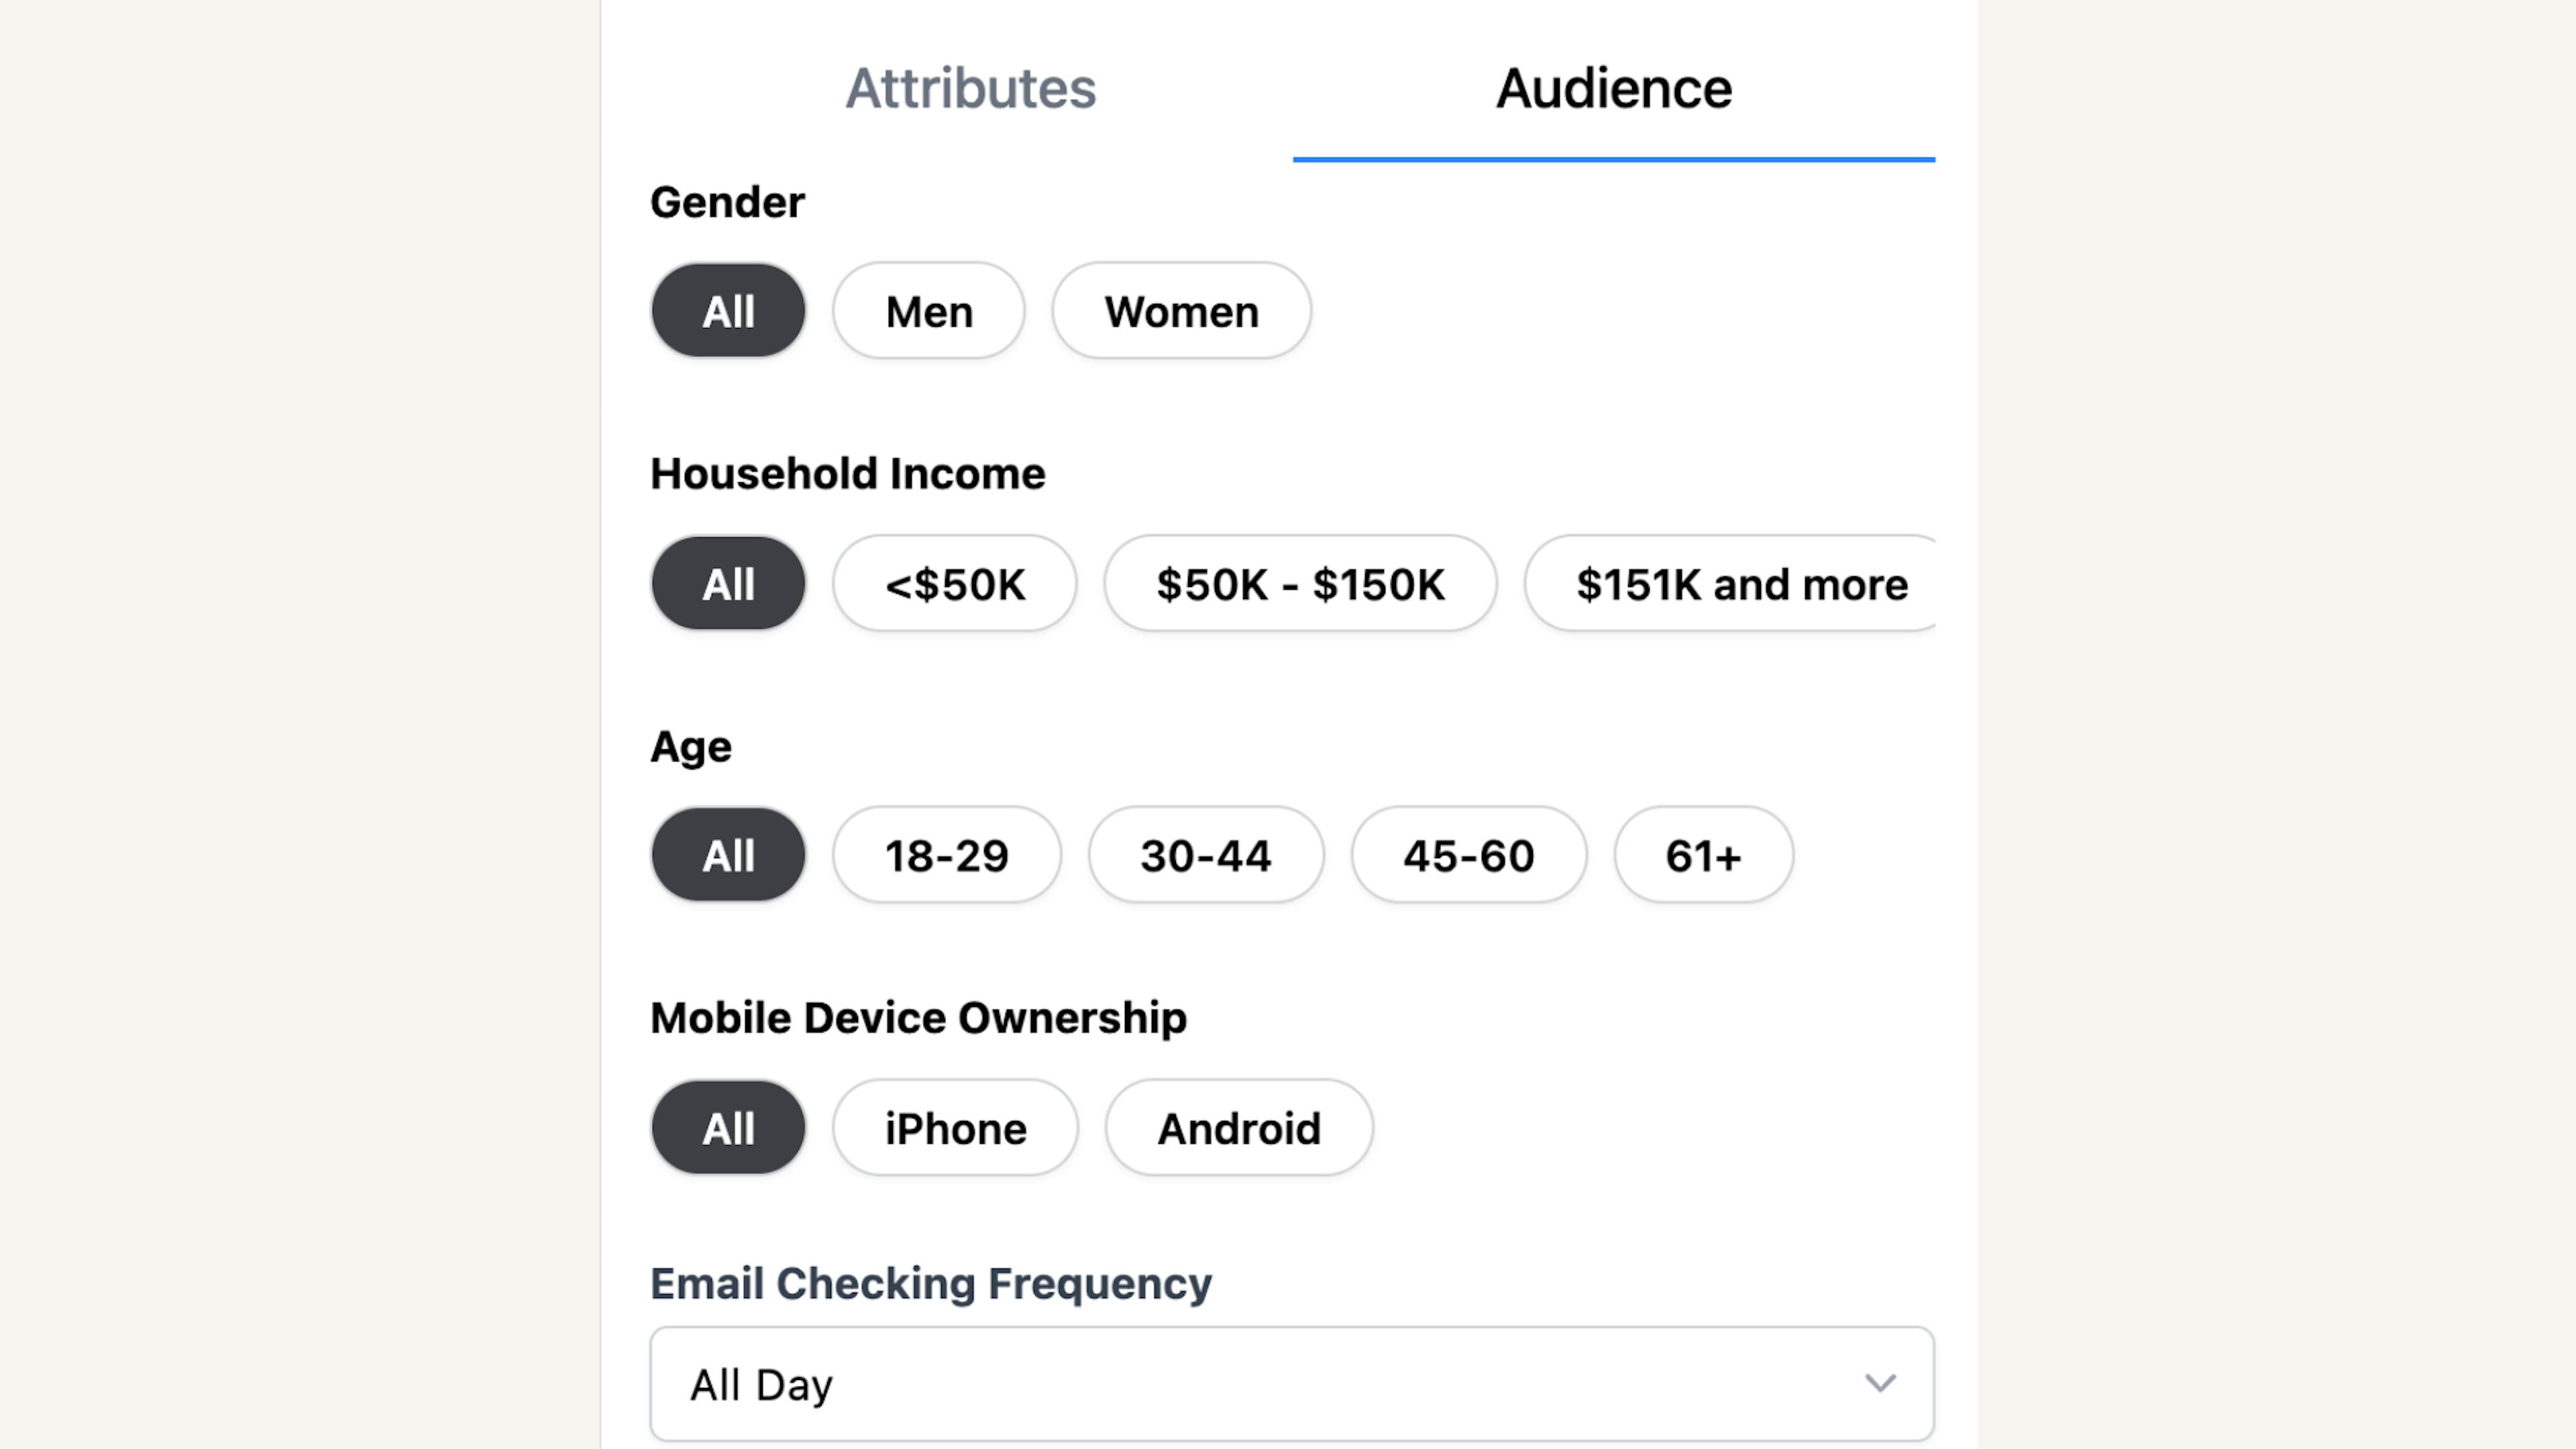Enable the Android device filter
This screenshot has width=2576, height=1449.
pyautogui.click(x=1238, y=1127)
